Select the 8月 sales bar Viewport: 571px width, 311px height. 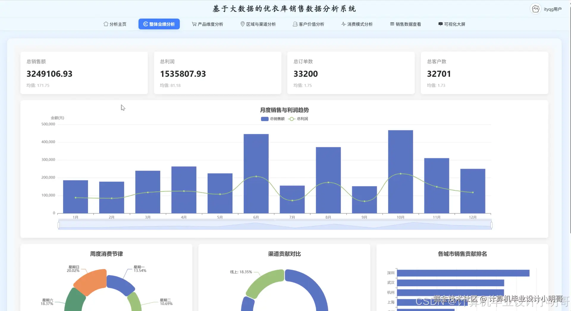tap(328, 180)
